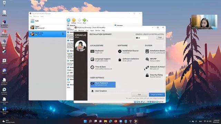Open Security Policy settings

[154, 76]
